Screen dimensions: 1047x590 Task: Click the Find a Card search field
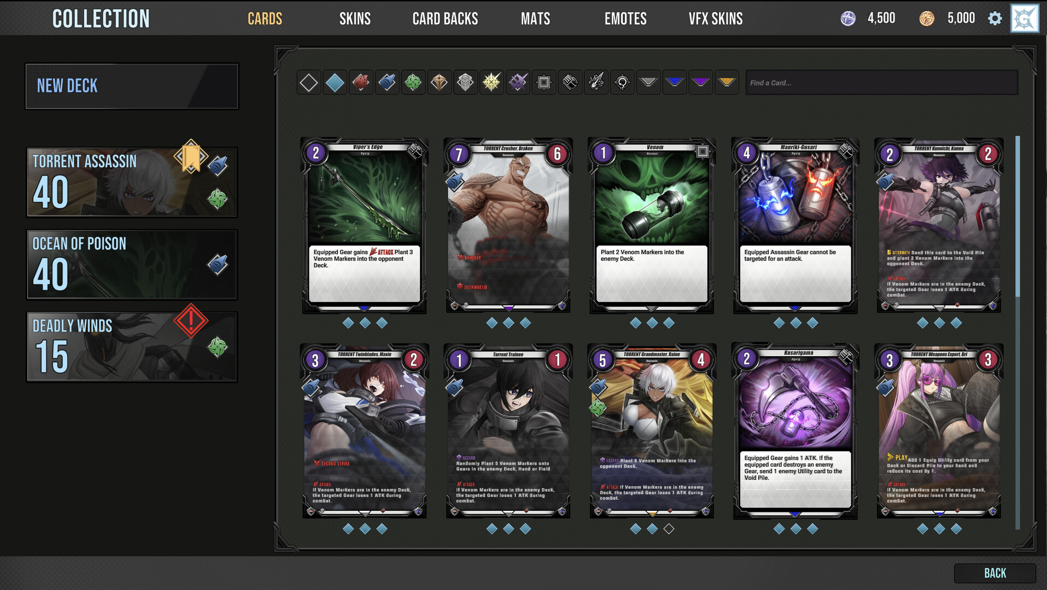(880, 82)
